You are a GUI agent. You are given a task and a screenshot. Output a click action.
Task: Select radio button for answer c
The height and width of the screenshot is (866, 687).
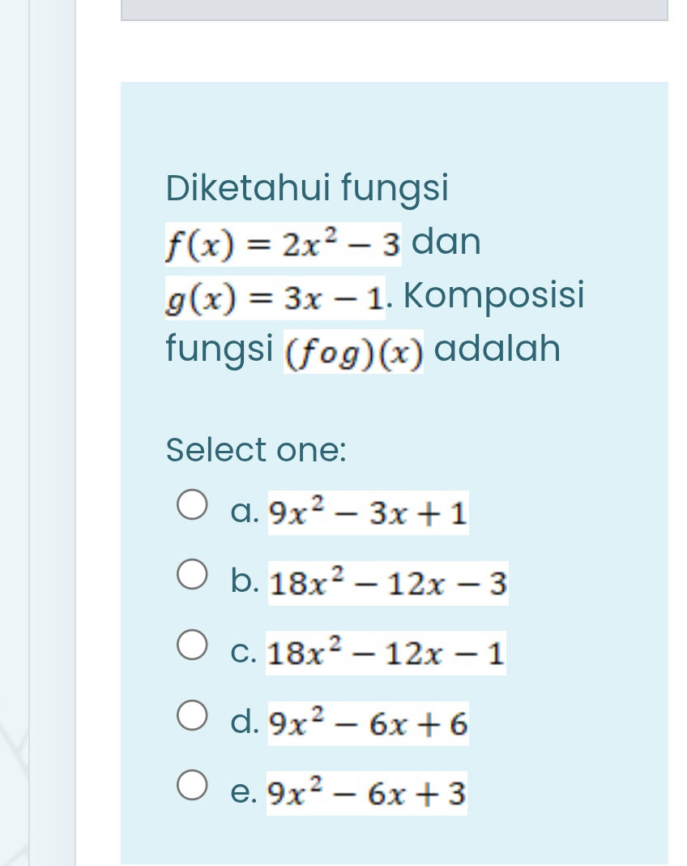tap(193, 643)
